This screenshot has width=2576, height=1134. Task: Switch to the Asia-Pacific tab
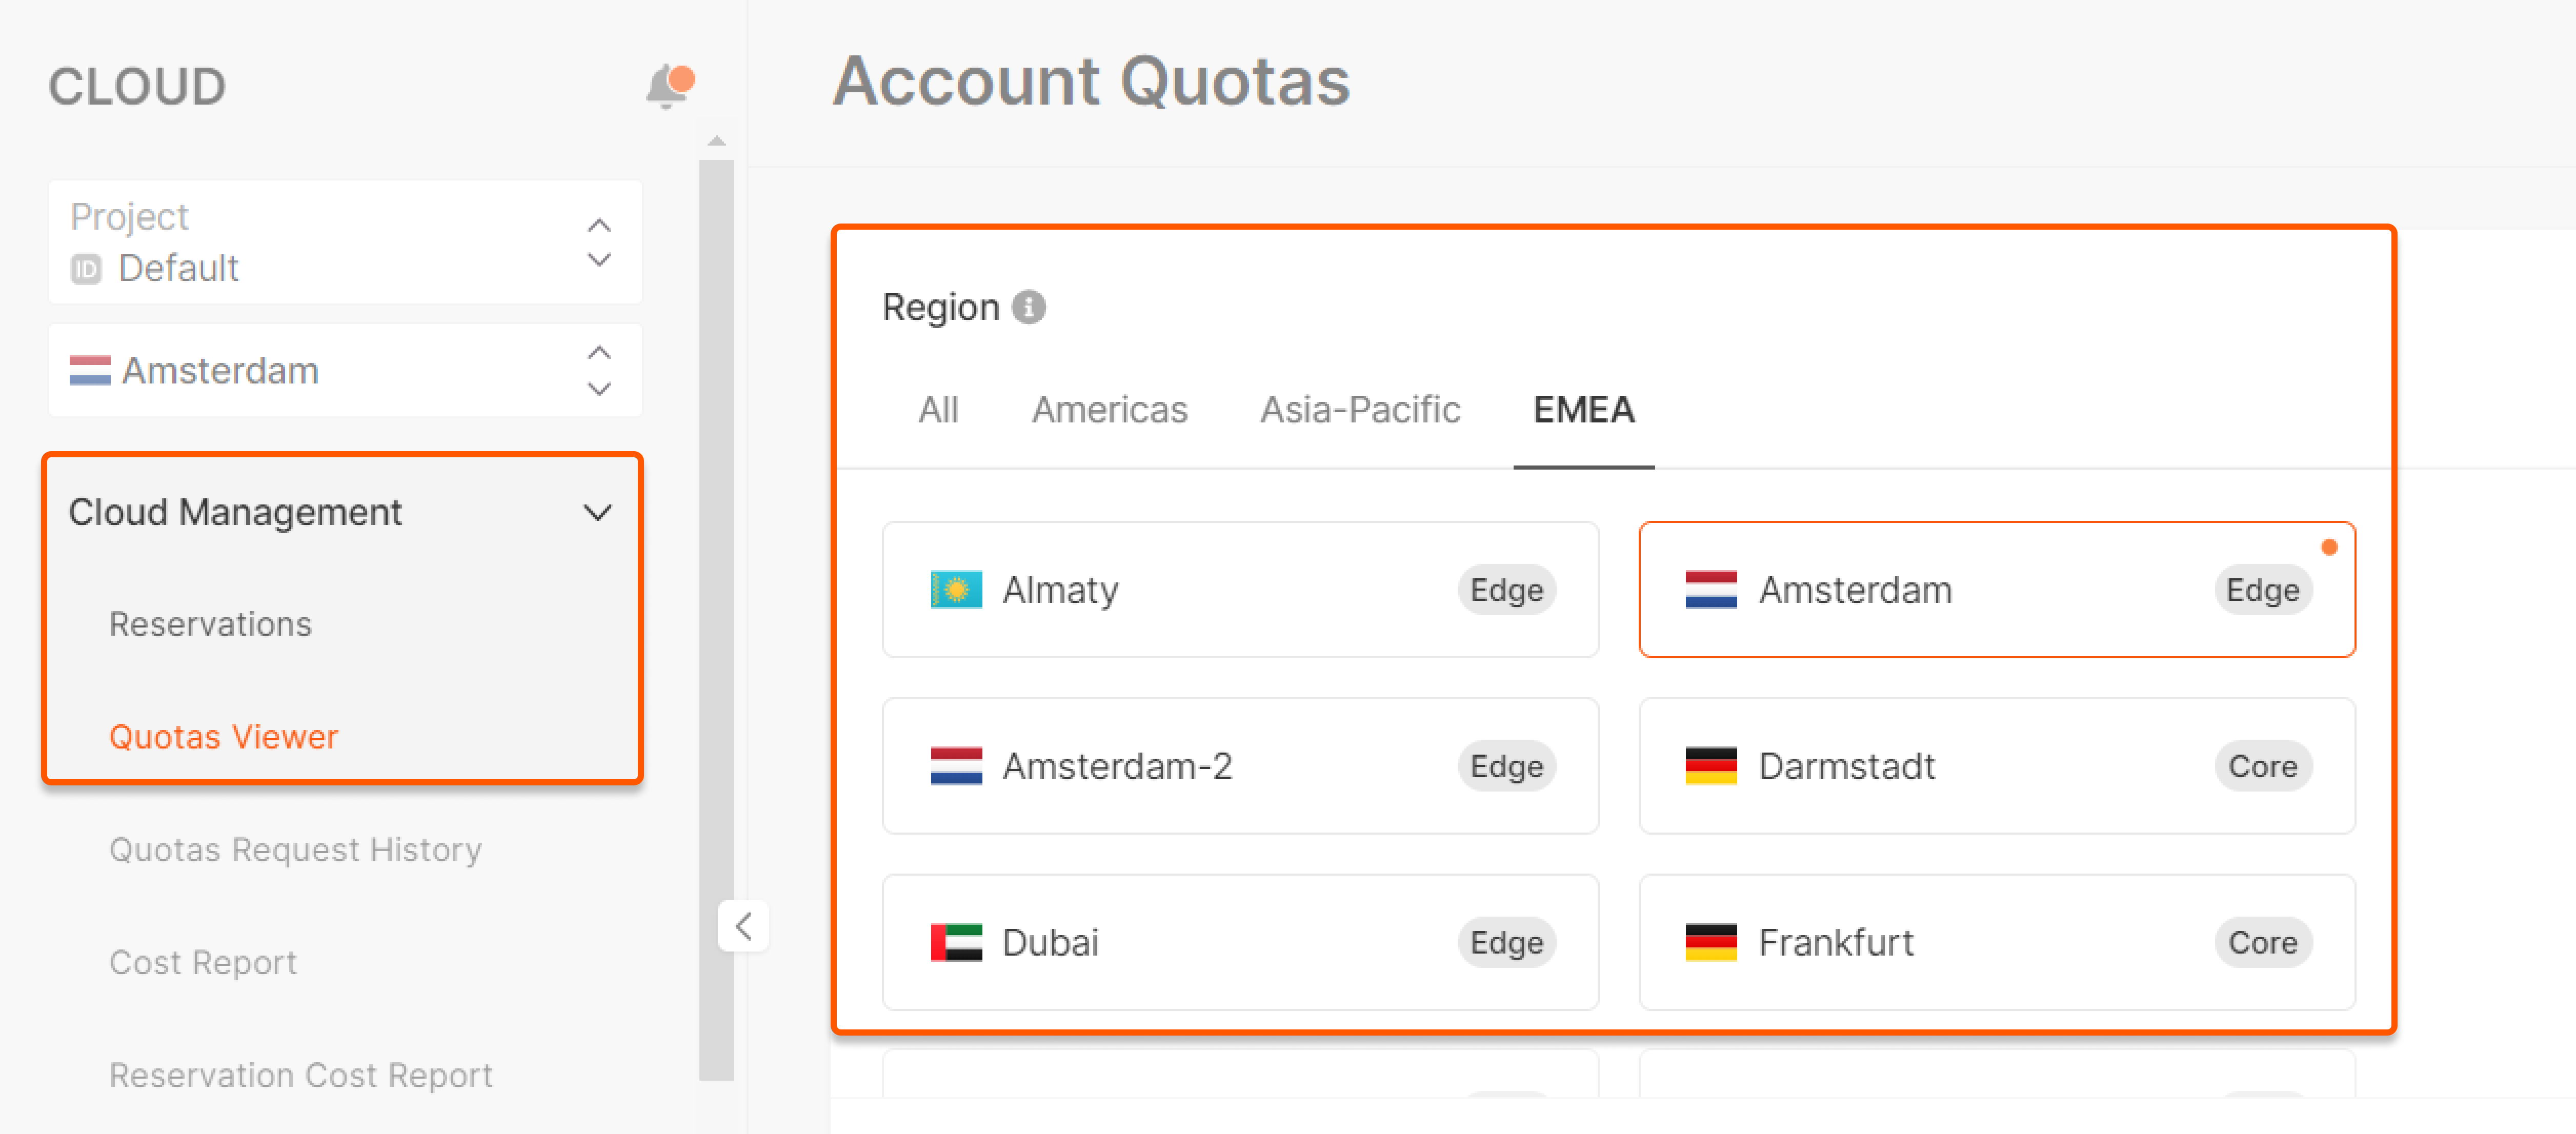(x=1359, y=410)
